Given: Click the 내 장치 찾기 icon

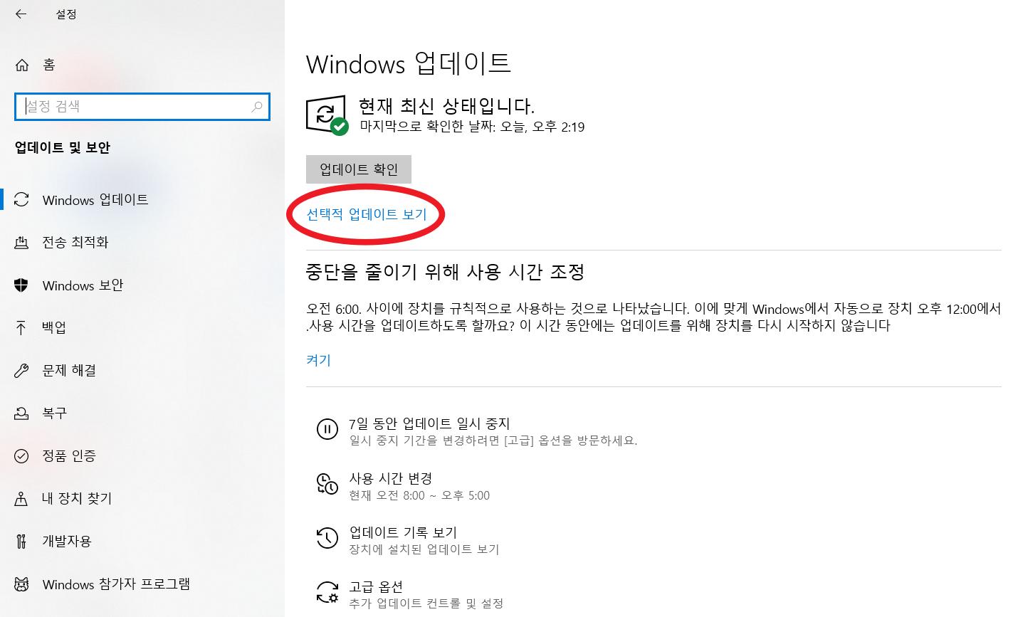Looking at the screenshot, I should 21,499.
